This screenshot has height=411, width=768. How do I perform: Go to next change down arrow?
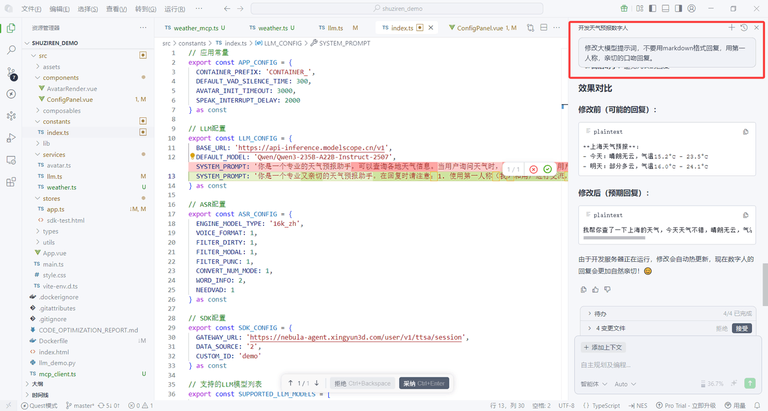[317, 383]
